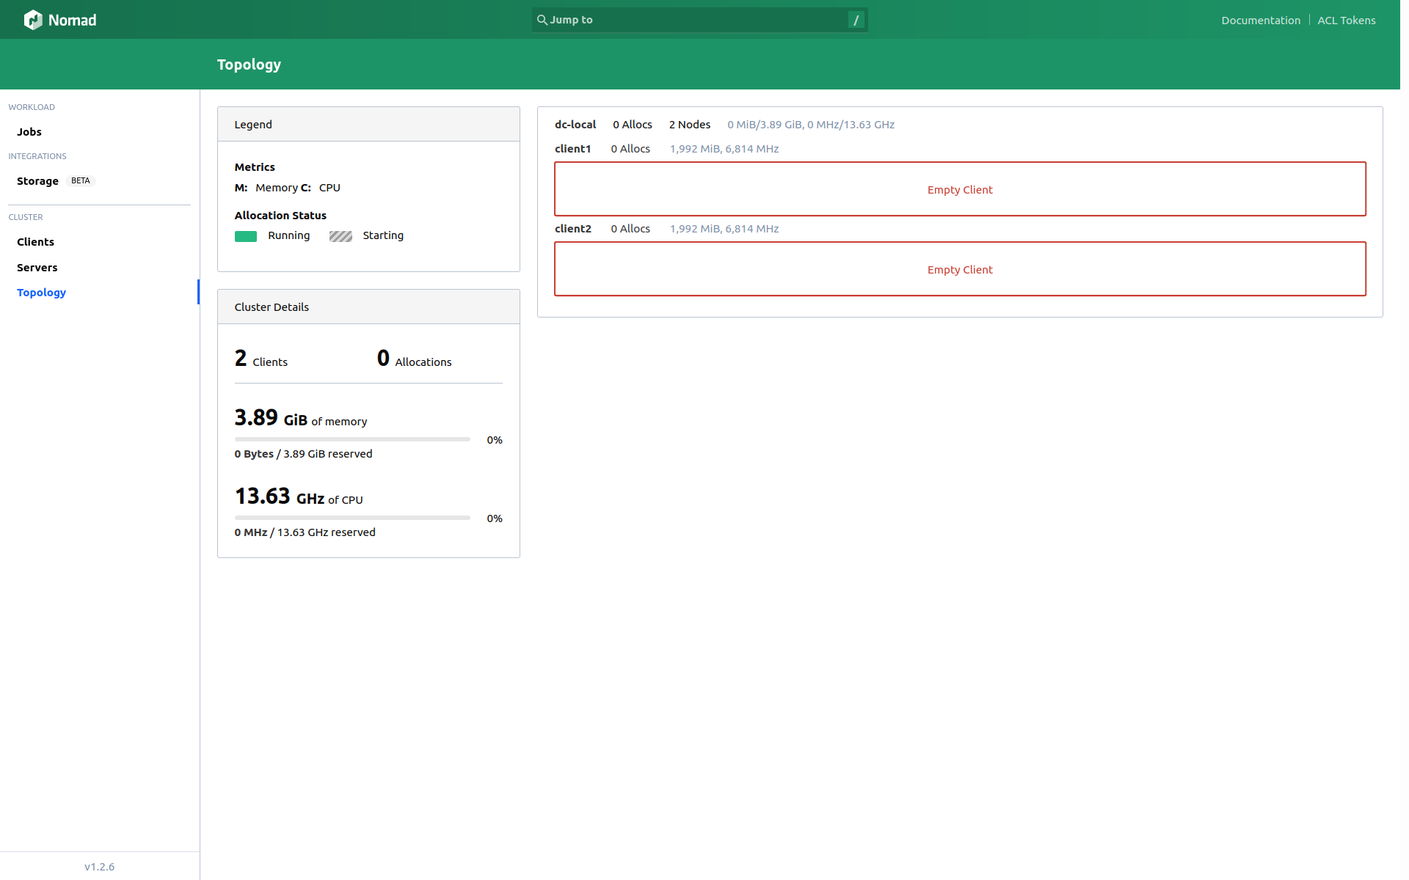Focus the Jump to search field
The image size is (1409, 880).
tap(699, 20)
